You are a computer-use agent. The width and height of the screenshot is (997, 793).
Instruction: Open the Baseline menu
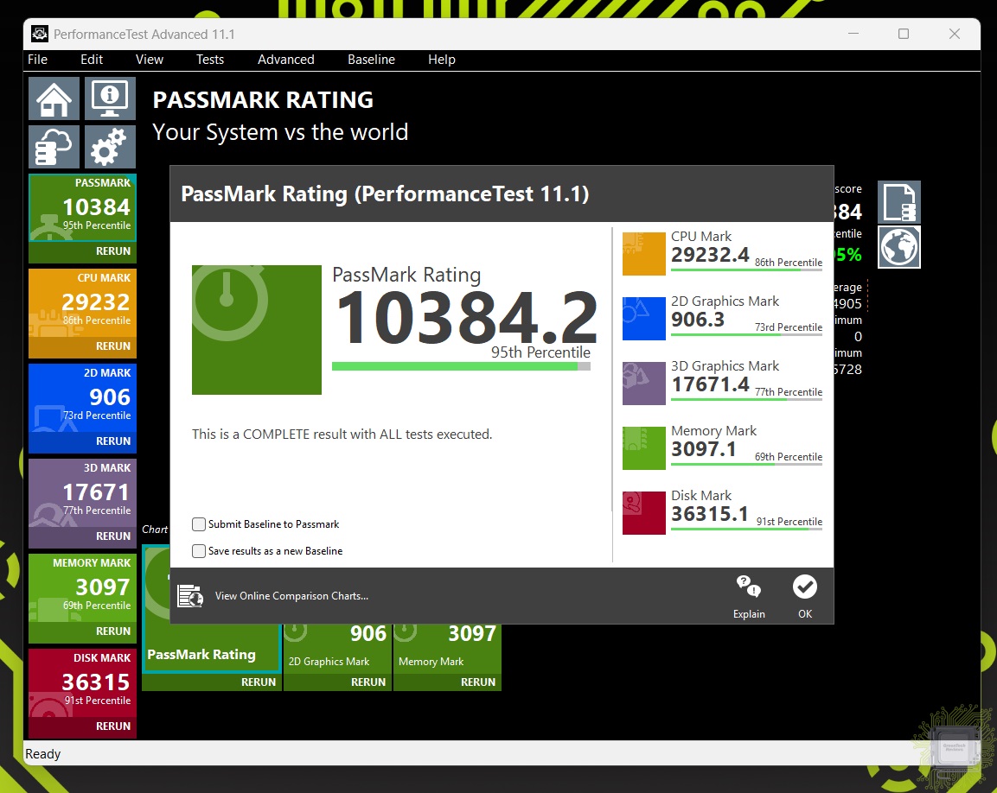click(371, 60)
